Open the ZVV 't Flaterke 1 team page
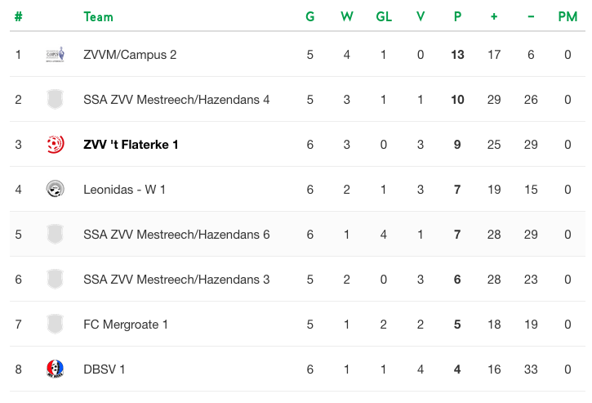592x403 pixels. (x=131, y=145)
